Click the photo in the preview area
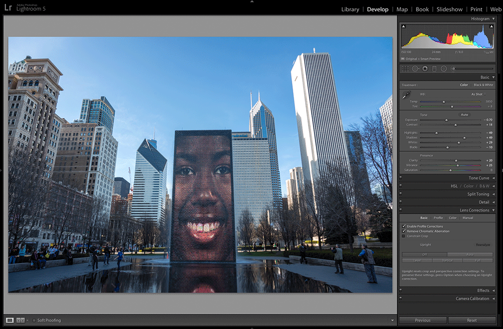Viewport: 503px width, 329px height. 200,164
